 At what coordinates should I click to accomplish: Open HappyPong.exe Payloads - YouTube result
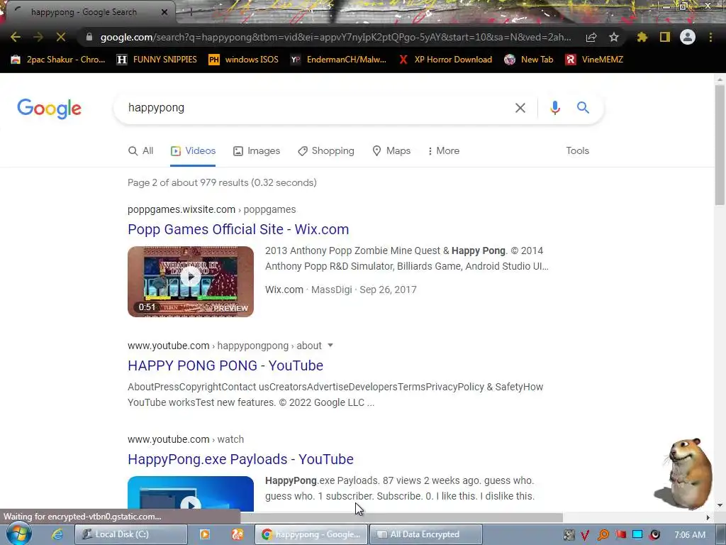coord(241,459)
